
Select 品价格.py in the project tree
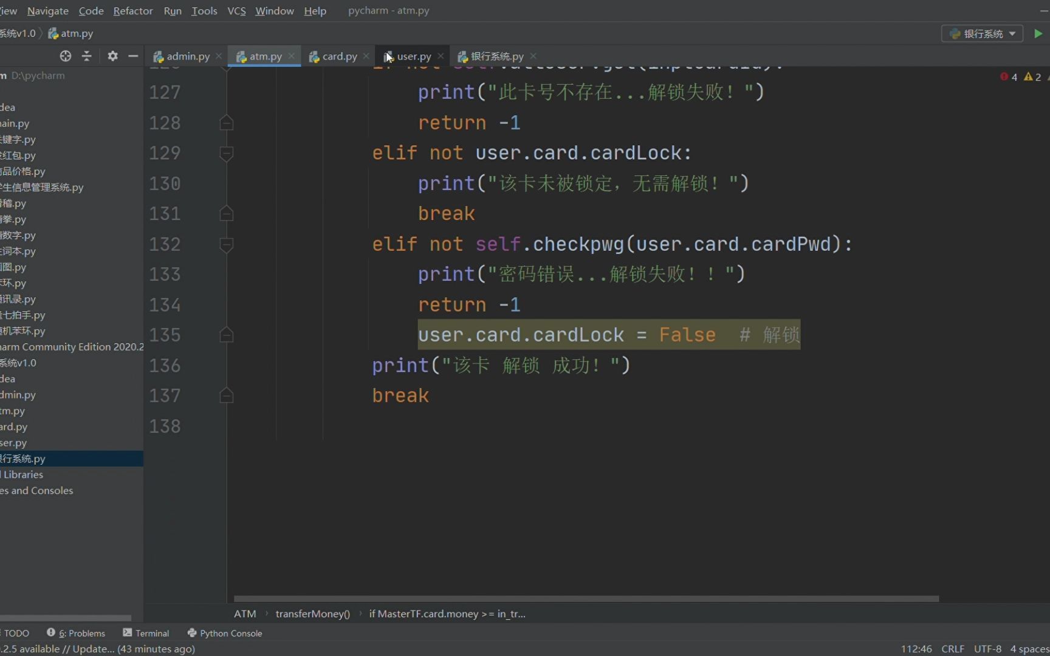click(72, 171)
